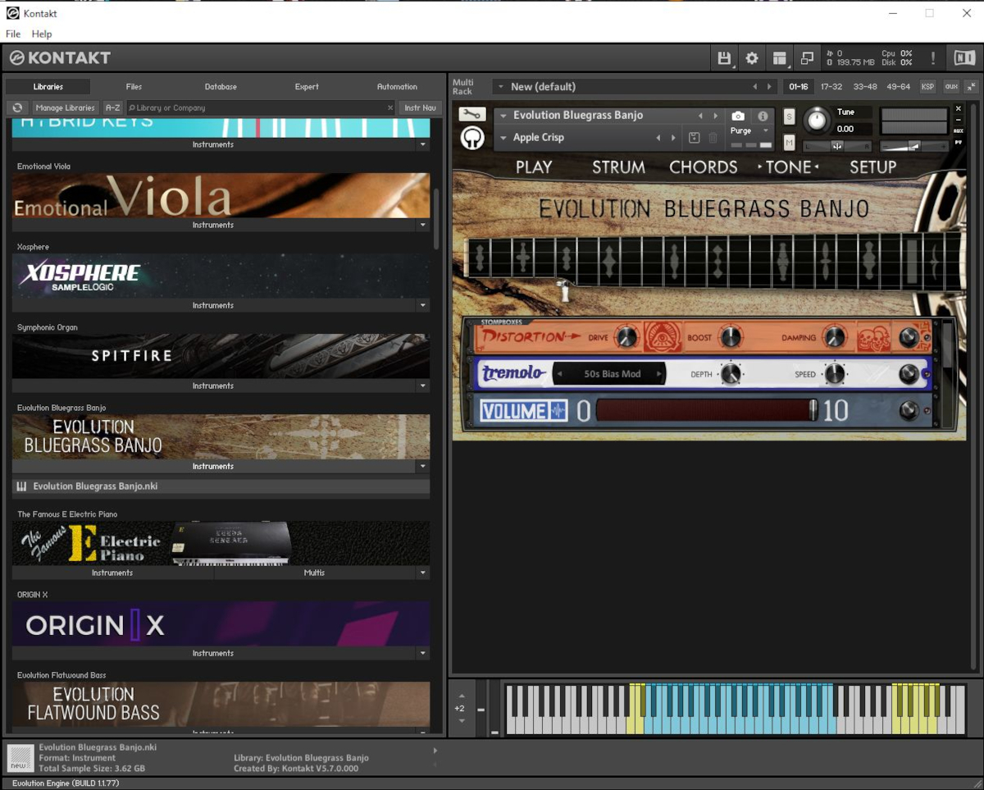Open the CHORDS page of the banjo
This screenshot has width=984, height=790.
coord(704,167)
